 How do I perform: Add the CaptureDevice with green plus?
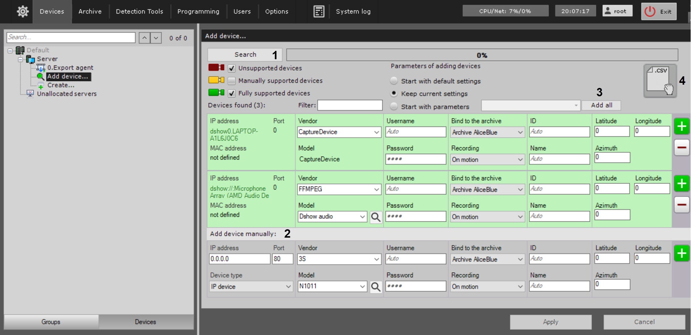tap(681, 126)
